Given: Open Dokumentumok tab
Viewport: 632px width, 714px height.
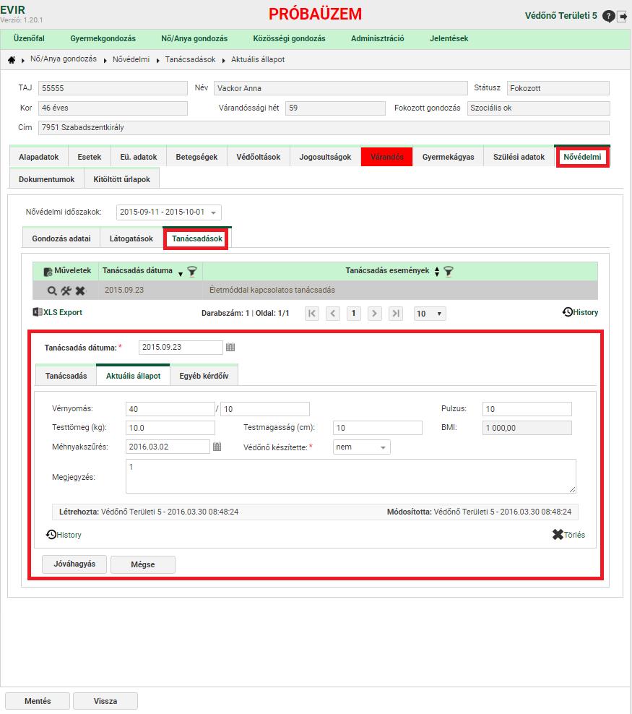Looking at the screenshot, I should click(46, 179).
